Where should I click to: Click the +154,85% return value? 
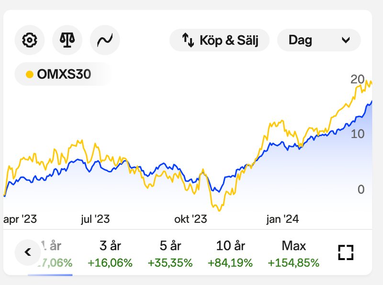(x=293, y=263)
